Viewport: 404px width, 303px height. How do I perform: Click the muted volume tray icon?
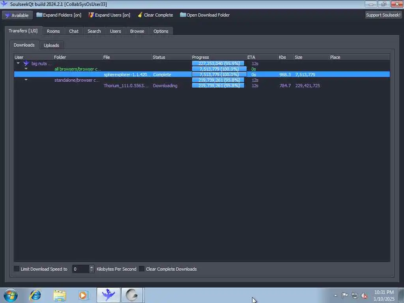(x=364, y=296)
